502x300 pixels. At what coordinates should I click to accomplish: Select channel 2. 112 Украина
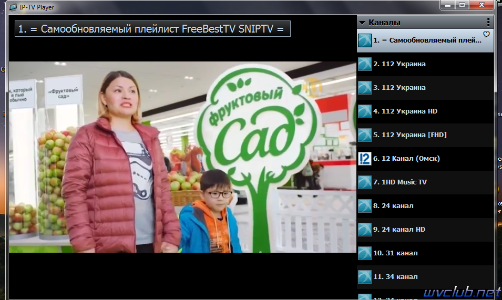click(425, 64)
